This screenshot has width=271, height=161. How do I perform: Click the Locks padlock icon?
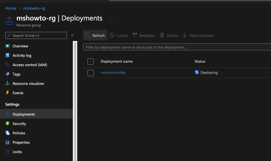click(7, 152)
